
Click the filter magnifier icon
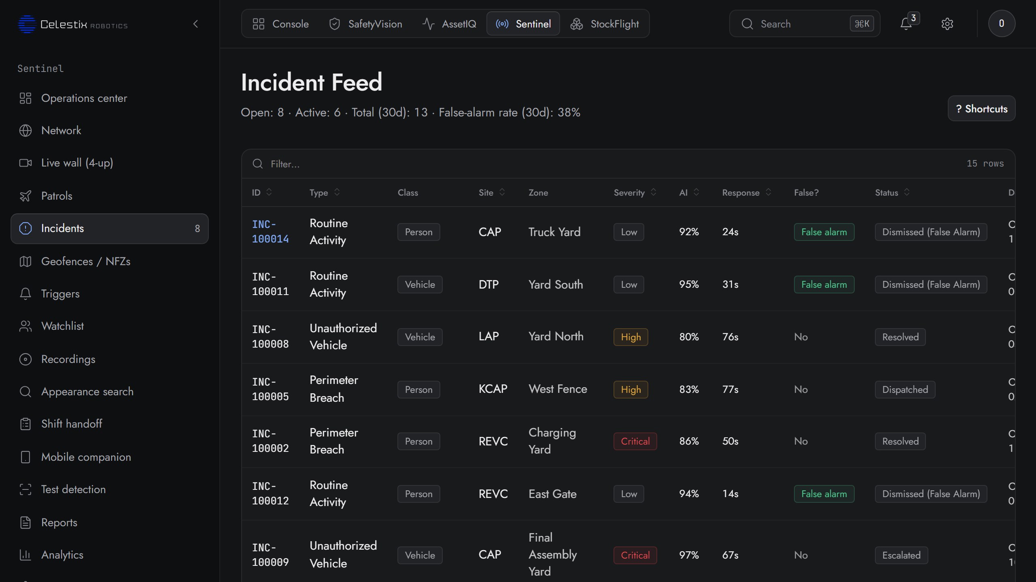point(258,164)
